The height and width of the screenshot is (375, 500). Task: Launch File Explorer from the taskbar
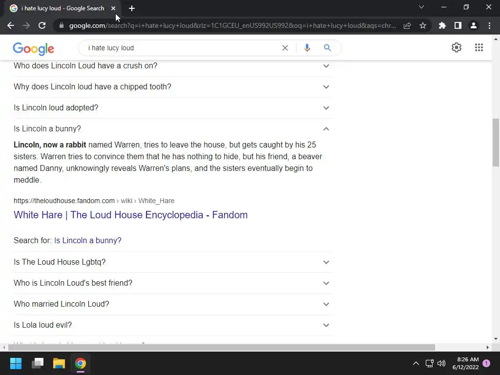click(59, 363)
